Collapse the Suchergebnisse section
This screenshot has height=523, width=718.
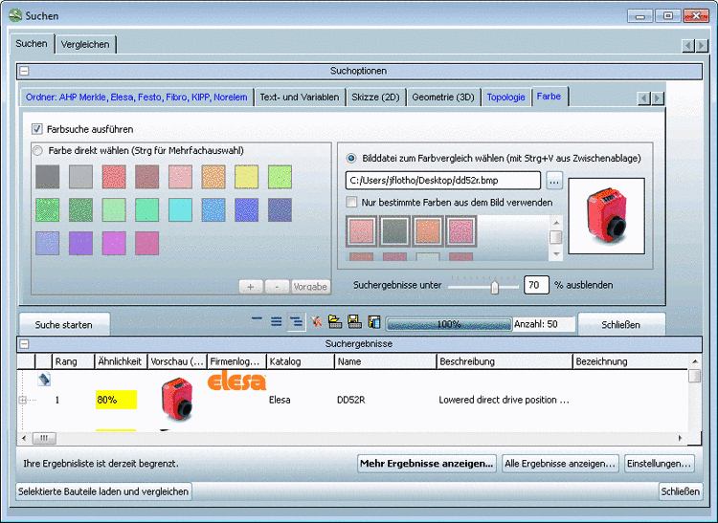coord(24,344)
